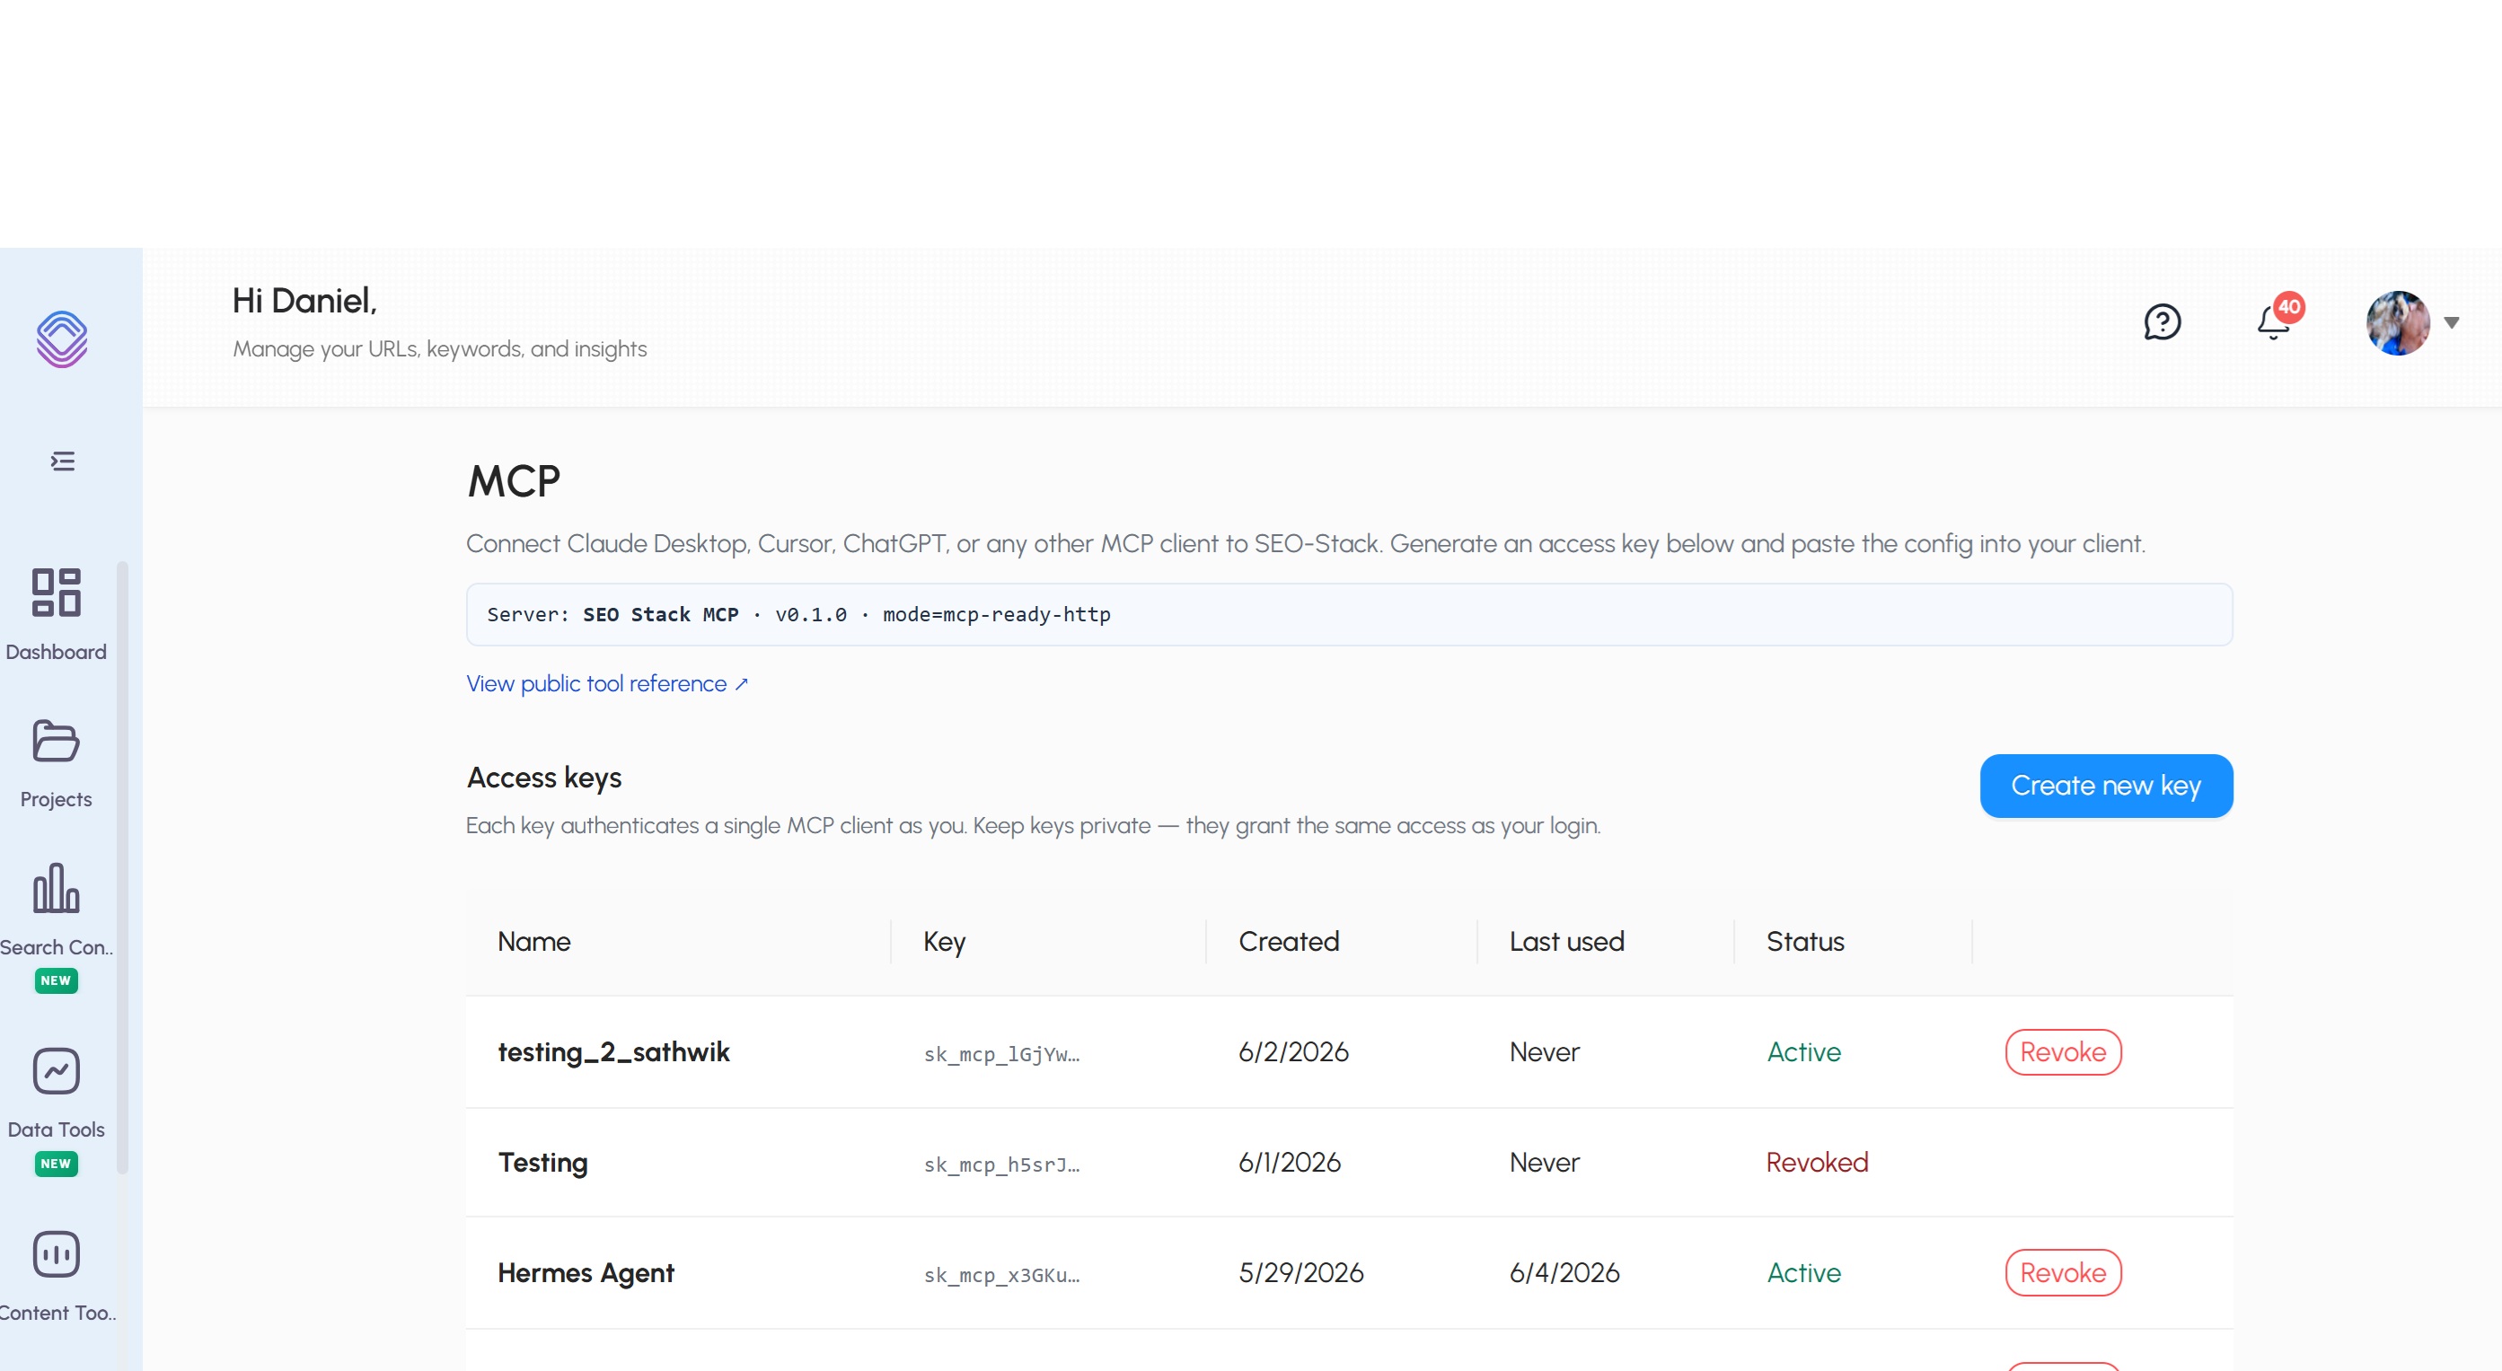Viewport: 2502px width, 1371px height.
Task: Revoke the Hermes Agent key
Action: point(2063,1272)
